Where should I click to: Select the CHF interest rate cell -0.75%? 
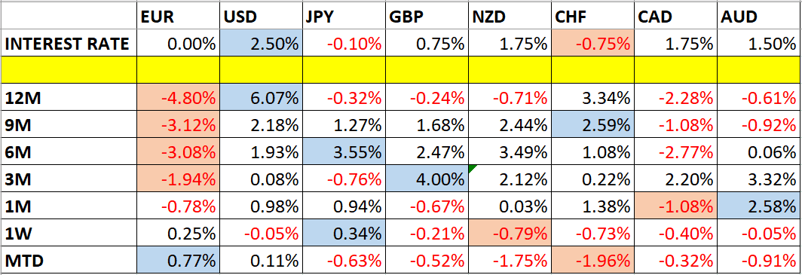point(592,44)
